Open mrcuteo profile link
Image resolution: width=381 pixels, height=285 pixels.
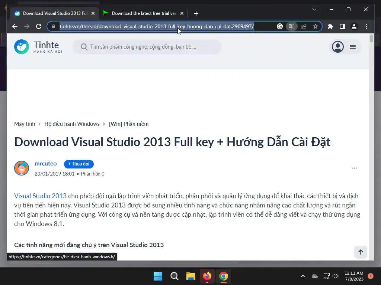(x=46, y=164)
